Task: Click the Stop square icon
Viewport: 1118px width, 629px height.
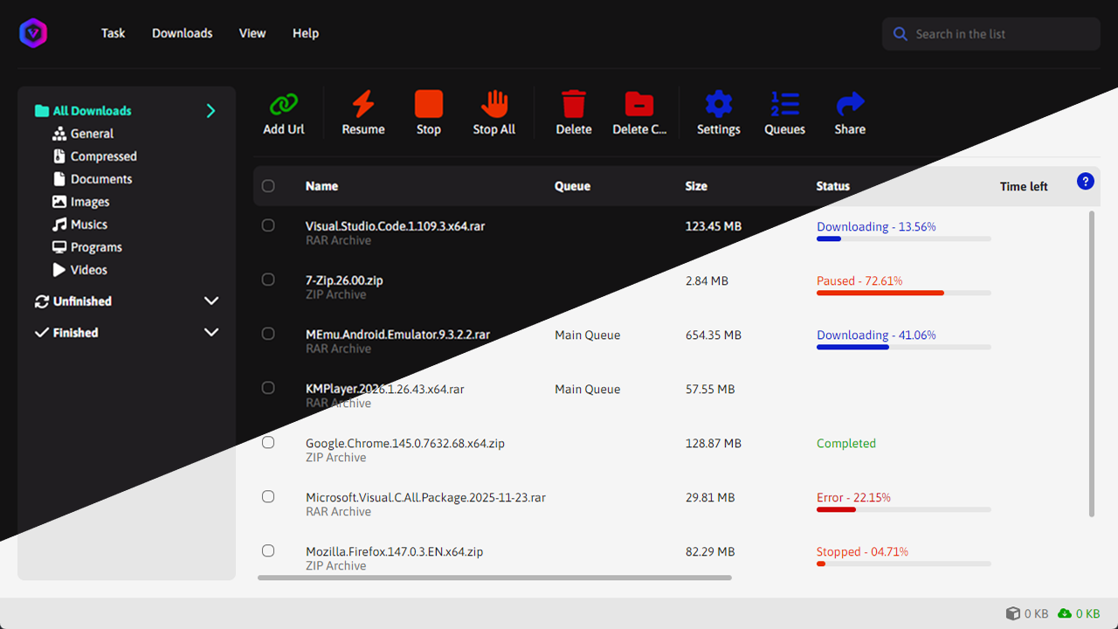Action: [428, 105]
